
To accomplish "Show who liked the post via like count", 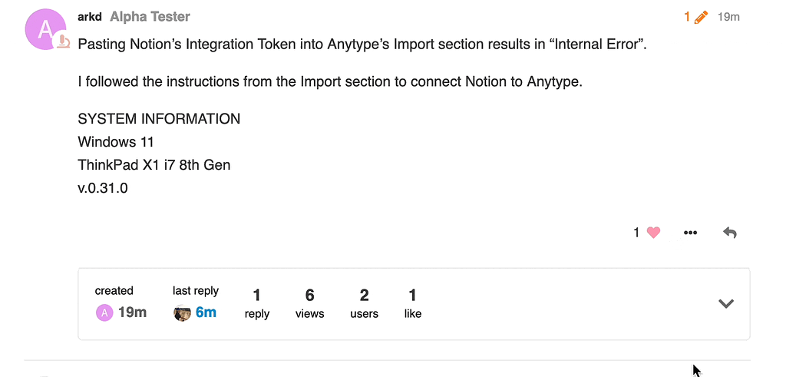I will click(x=636, y=233).
